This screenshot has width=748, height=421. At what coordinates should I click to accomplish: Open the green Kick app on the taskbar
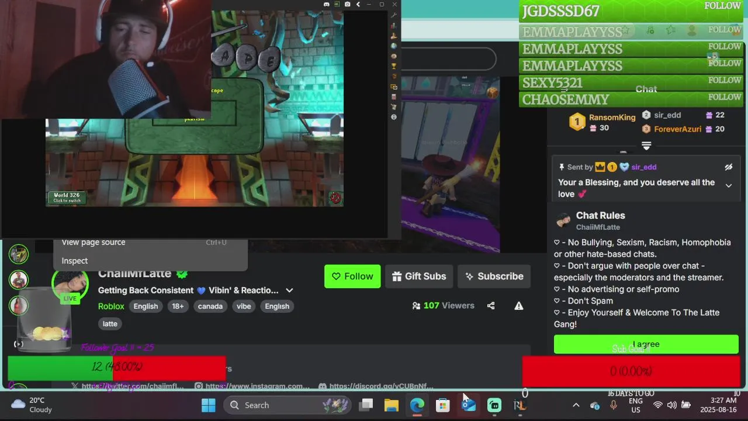494,405
